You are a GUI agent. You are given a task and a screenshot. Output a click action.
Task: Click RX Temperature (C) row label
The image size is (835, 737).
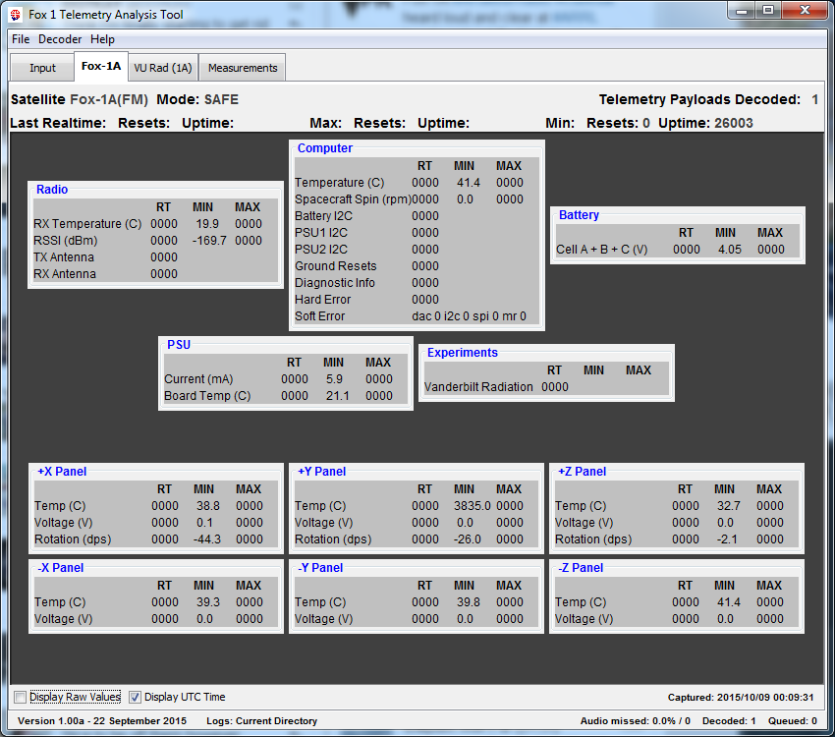87,224
